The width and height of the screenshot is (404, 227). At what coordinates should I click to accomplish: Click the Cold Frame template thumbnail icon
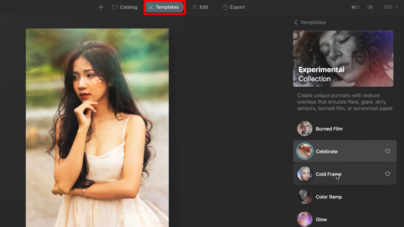click(x=305, y=174)
